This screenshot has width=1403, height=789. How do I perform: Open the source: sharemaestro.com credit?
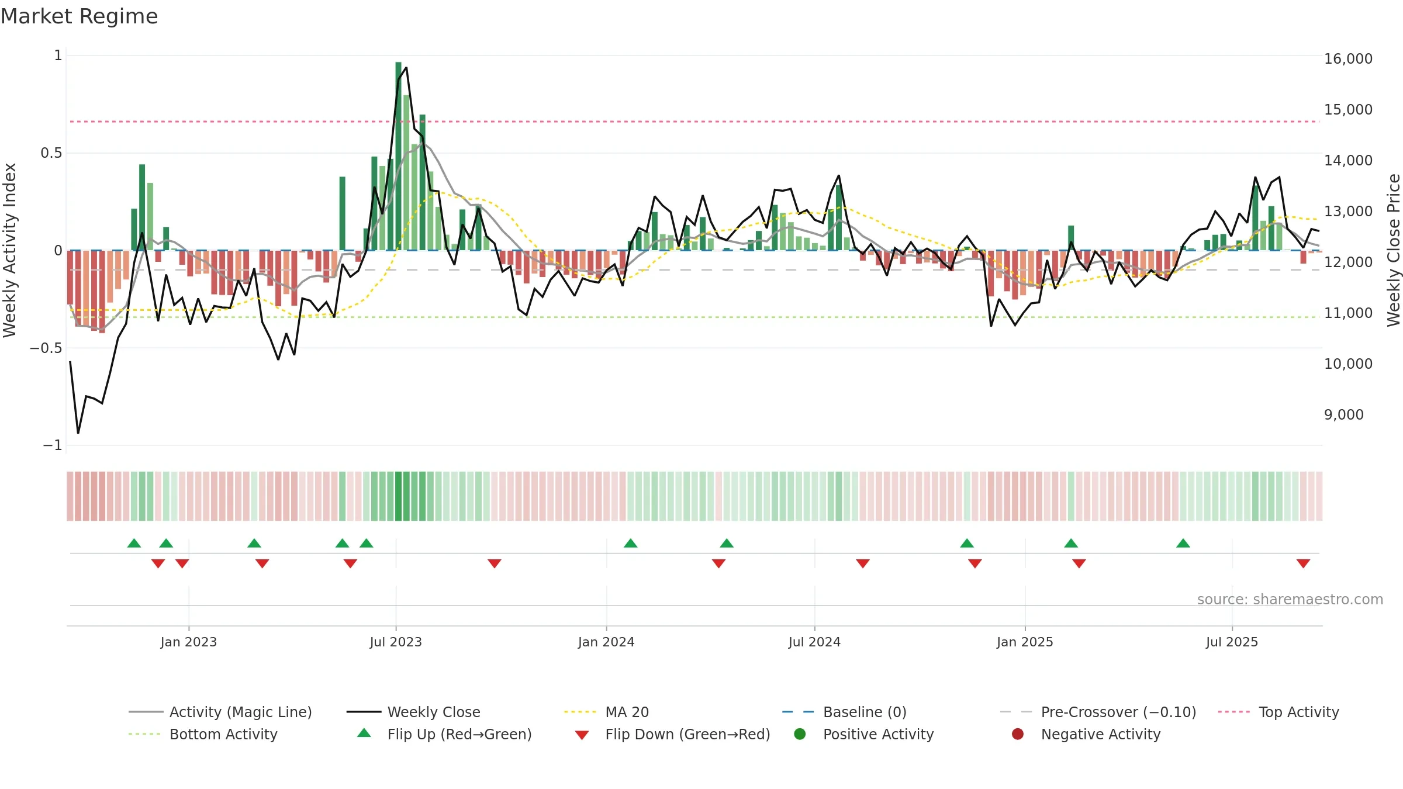pyautogui.click(x=1290, y=600)
